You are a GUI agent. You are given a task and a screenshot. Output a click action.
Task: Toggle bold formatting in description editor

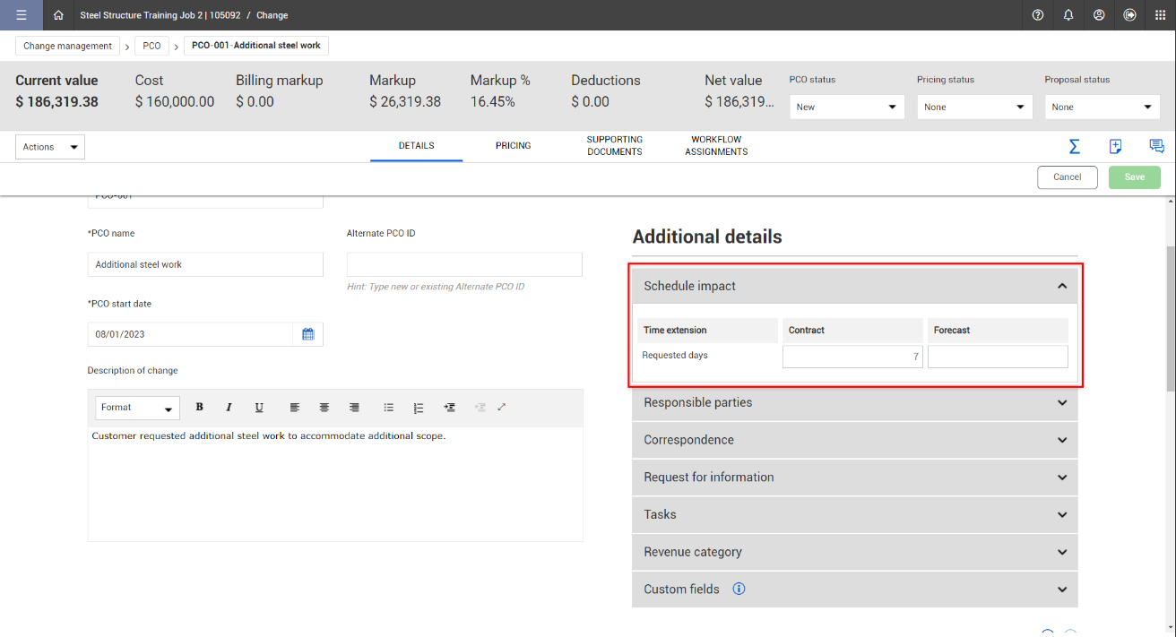tap(199, 408)
